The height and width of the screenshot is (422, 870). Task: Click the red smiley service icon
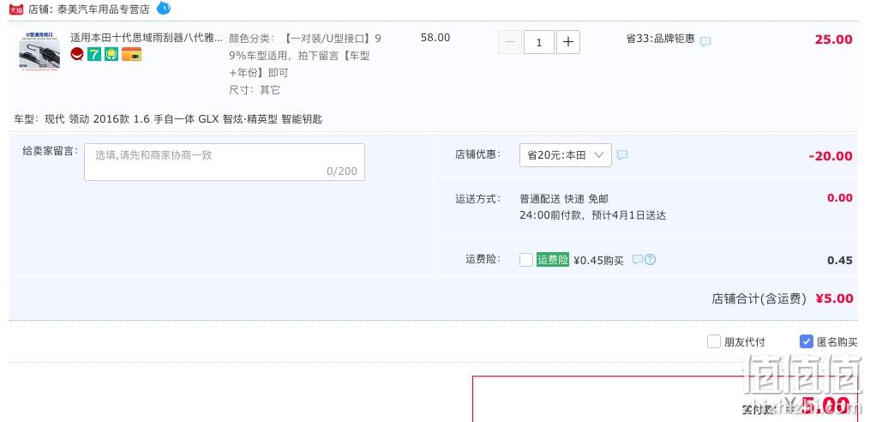[77, 54]
